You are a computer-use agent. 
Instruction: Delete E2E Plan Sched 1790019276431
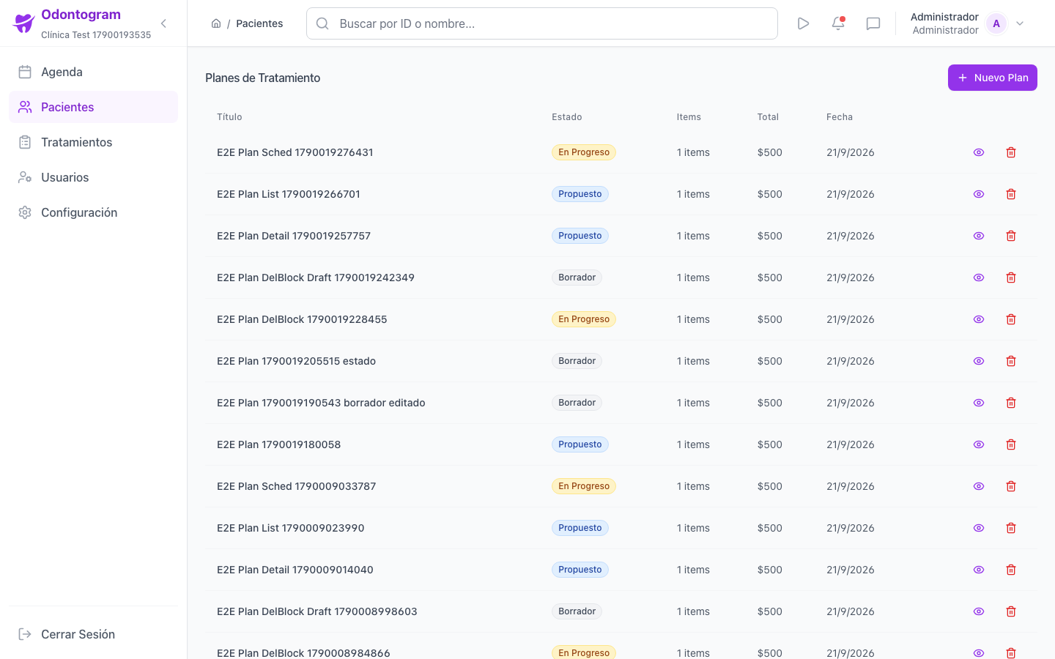tap(1011, 152)
